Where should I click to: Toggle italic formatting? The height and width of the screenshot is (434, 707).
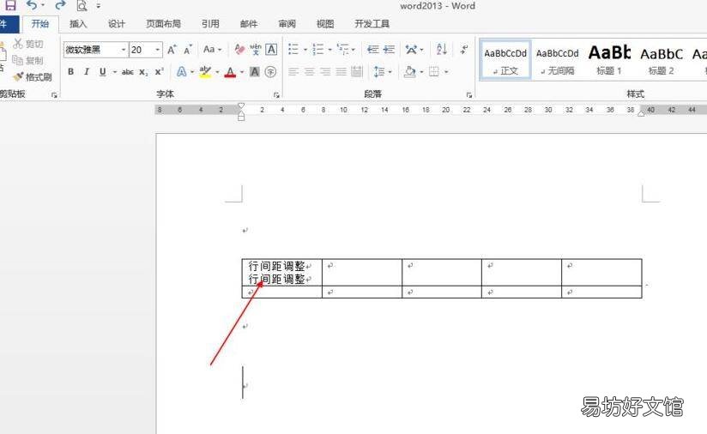87,72
